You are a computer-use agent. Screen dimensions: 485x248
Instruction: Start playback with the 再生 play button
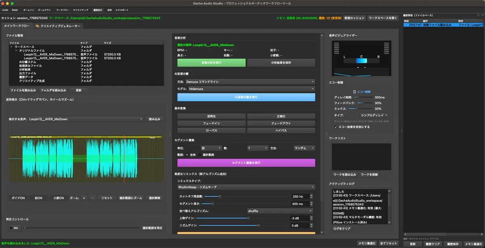click(15, 228)
